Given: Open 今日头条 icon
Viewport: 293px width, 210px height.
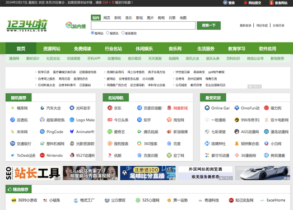Looking at the screenshot, I should [x=110, y=120].
